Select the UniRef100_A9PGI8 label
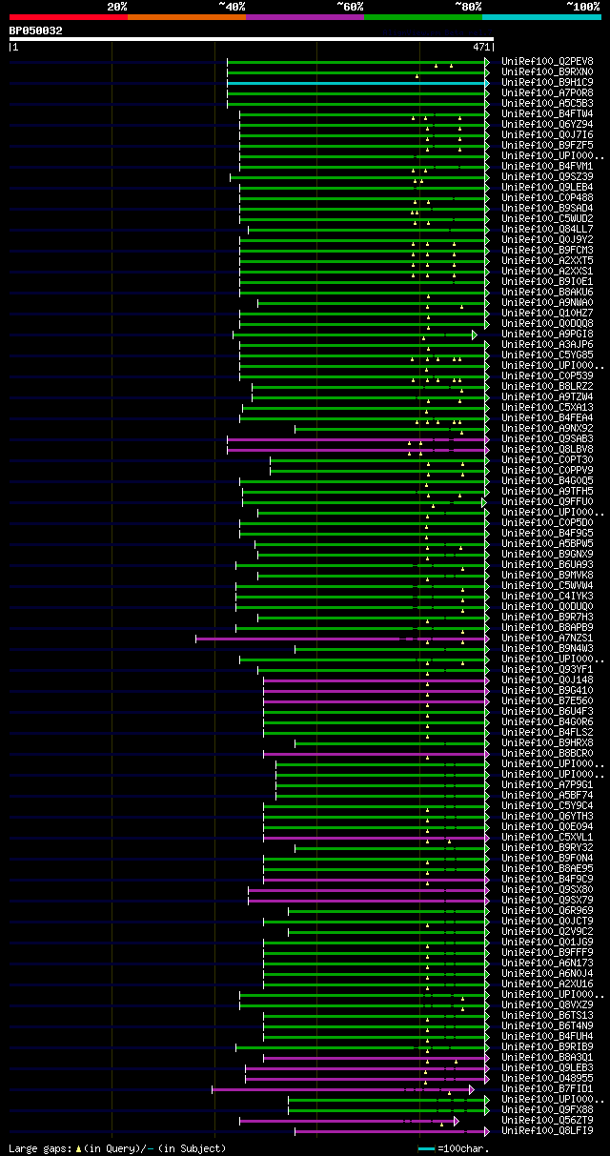 (547, 335)
